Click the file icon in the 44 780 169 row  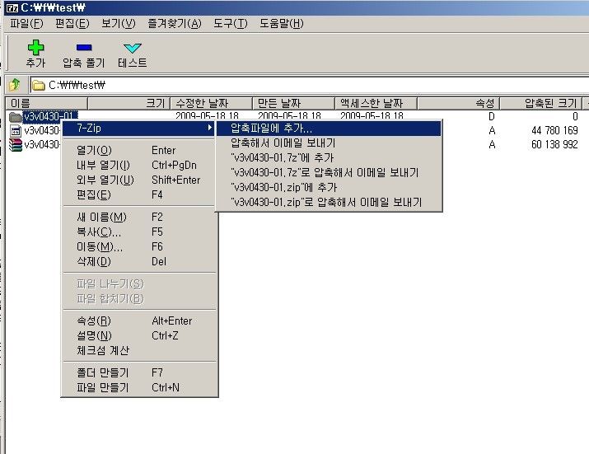coord(15,131)
